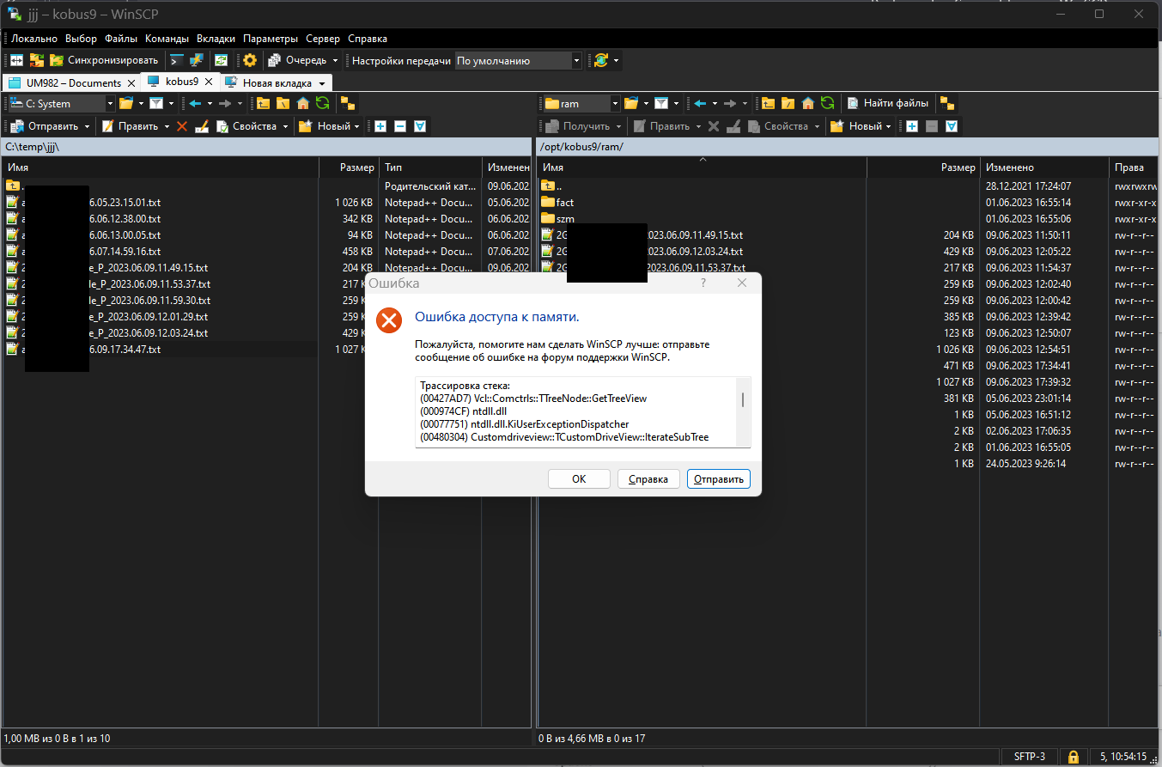Click the lock icon in the status bar
Image resolution: width=1162 pixels, height=767 pixels.
point(1073,757)
